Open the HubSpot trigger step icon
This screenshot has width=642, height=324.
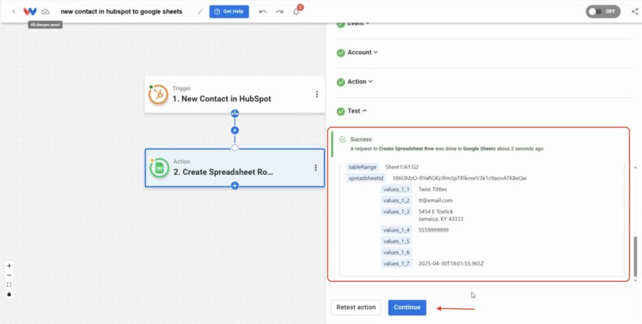[x=158, y=95]
